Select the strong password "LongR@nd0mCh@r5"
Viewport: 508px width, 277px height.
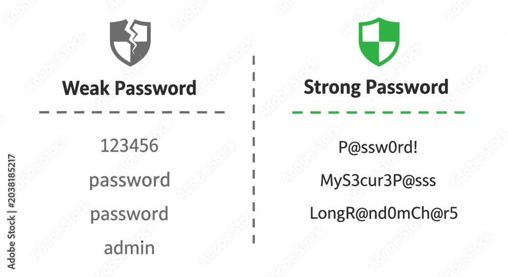pyautogui.click(x=384, y=214)
